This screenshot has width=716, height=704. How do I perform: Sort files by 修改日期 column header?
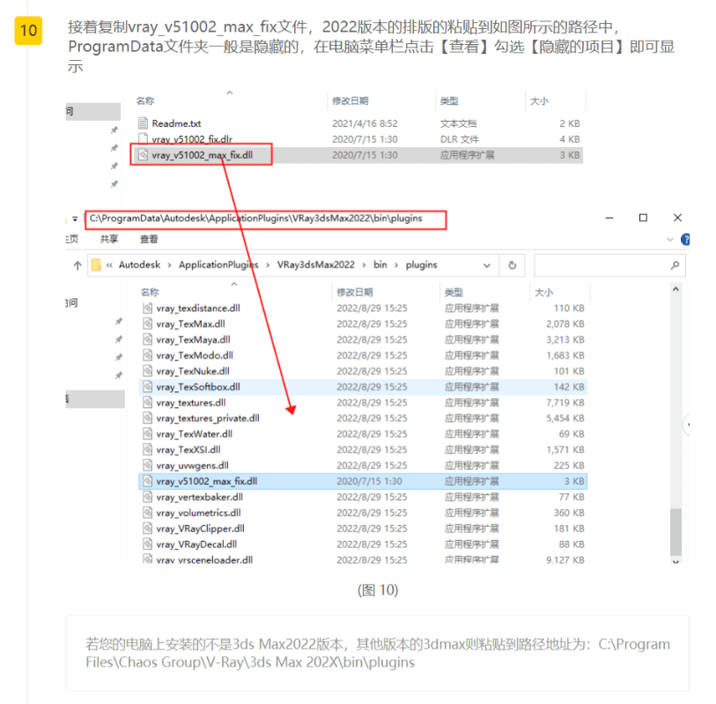coord(355,292)
